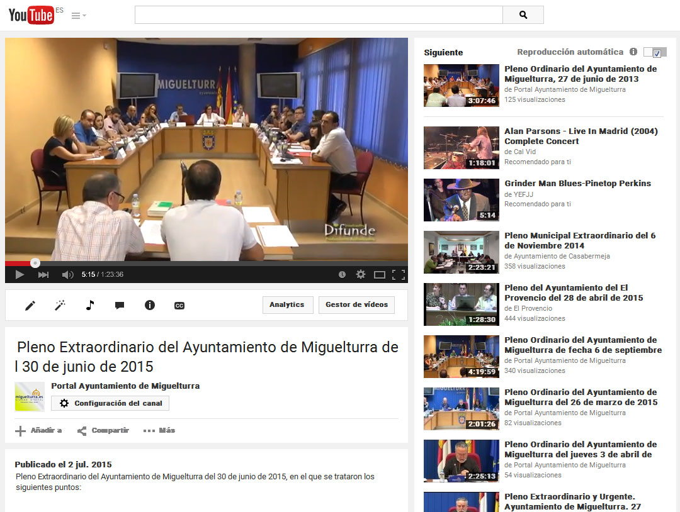Image resolution: width=680 pixels, height=512 pixels.
Task: Click the El Provencio channel name
Action: coord(533,308)
